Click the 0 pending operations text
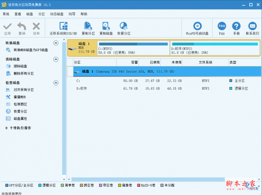The width and height of the screenshot is (262, 195). tap(18, 128)
